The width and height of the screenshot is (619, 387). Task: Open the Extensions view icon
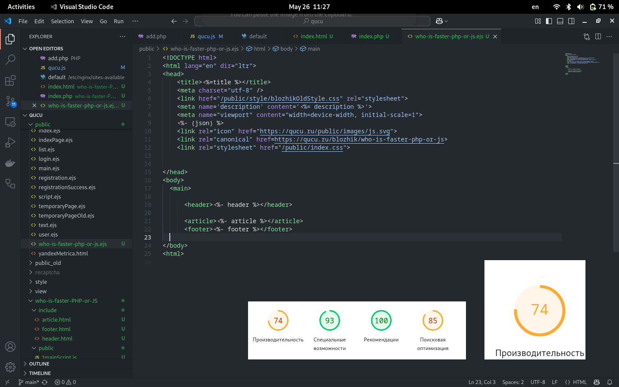10,80
